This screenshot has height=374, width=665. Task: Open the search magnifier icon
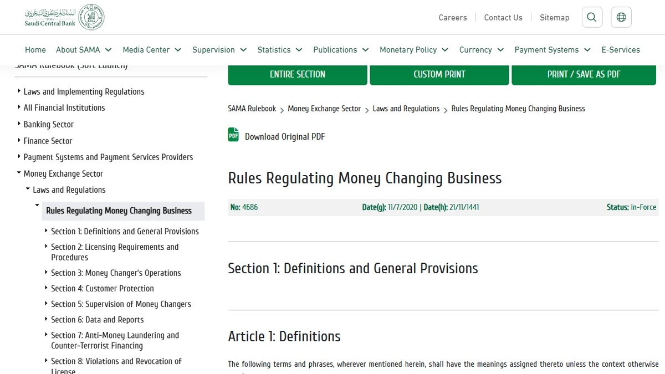[592, 17]
